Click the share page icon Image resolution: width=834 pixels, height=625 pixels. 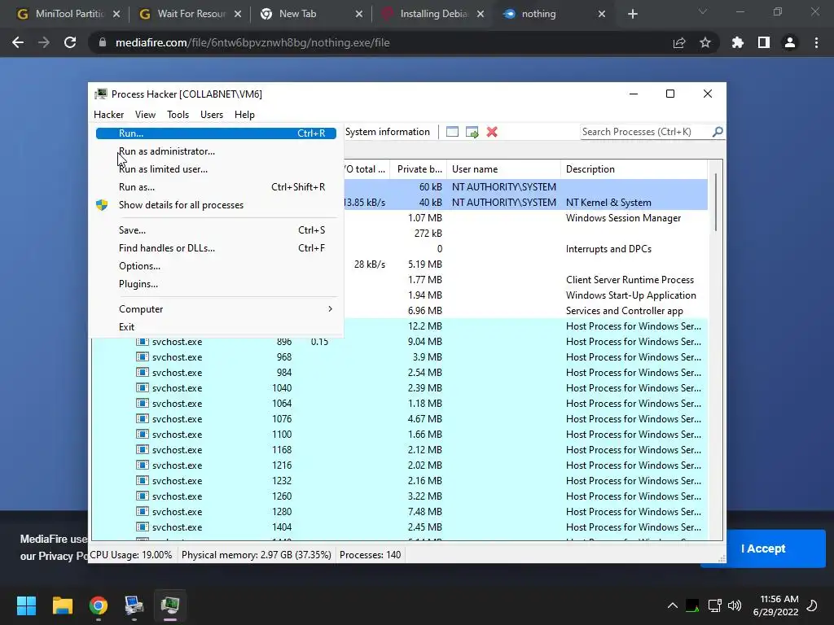pos(679,42)
